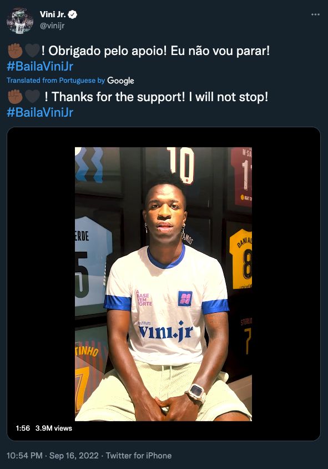This screenshot has height=469, width=328.
Task: Click the Google logo in the translation credit
Action: (x=120, y=81)
